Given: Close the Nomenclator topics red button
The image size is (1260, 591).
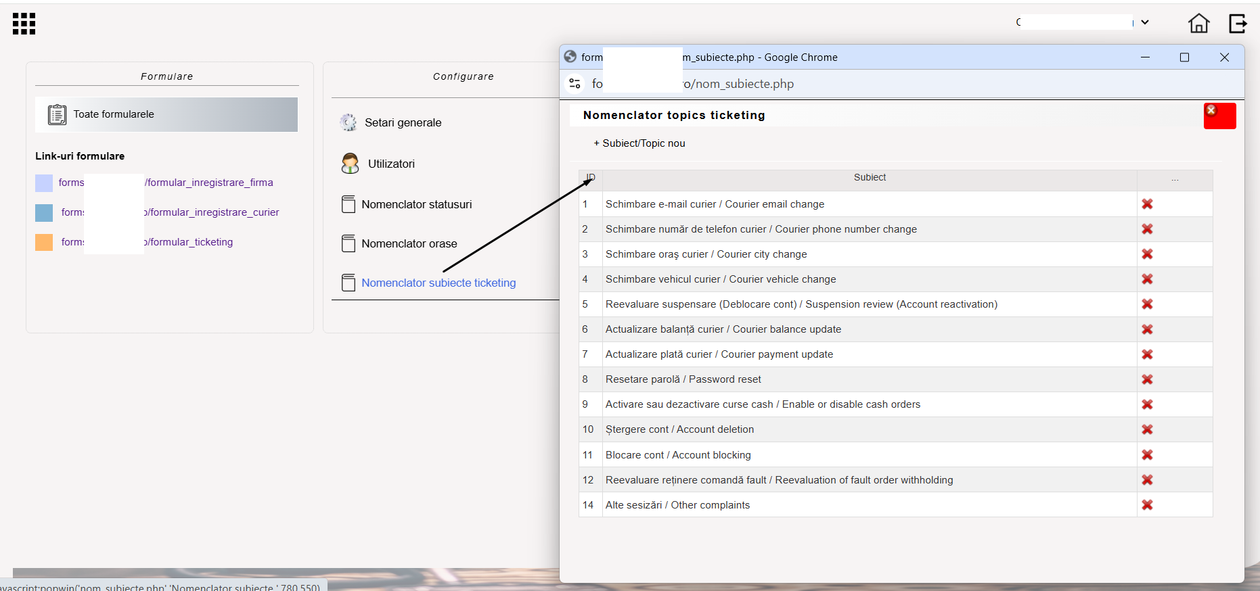Looking at the screenshot, I should tap(1219, 116).
